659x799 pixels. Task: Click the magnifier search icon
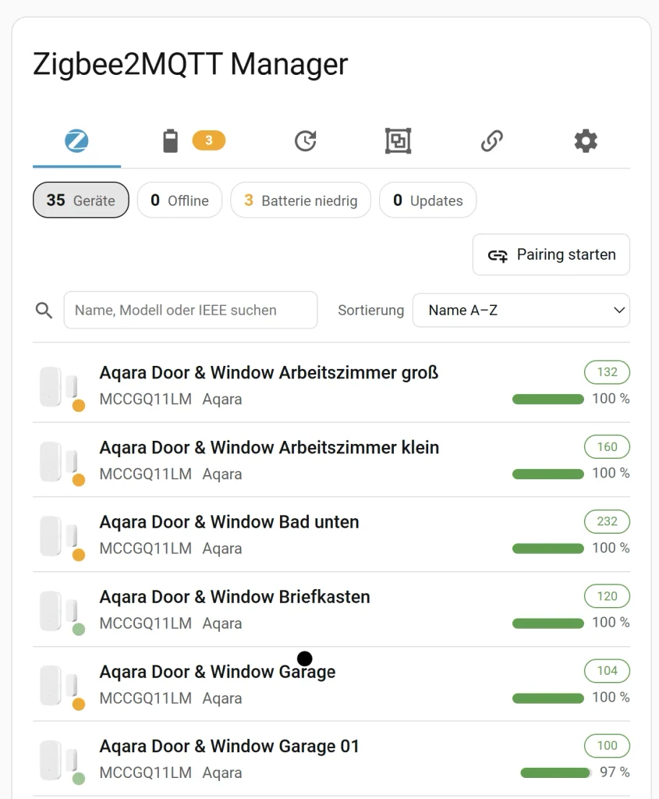[x=44, y=311]
